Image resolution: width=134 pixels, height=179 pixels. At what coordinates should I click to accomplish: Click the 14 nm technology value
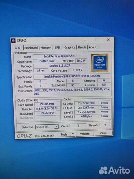(x=41, y=71)
